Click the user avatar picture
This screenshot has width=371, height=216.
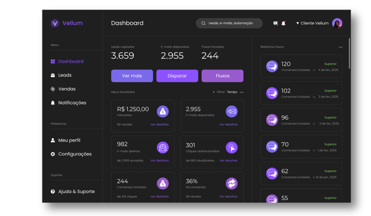[x=337, y=23]
